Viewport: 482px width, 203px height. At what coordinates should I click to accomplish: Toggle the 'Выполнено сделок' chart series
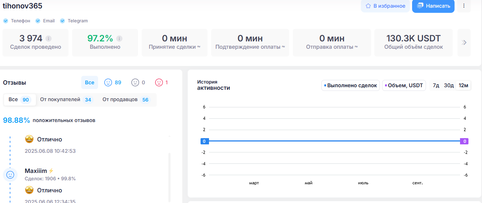coord(350,85)
